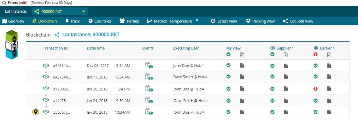
Task: Open the Packing View tab
Action: pos(260,21)
